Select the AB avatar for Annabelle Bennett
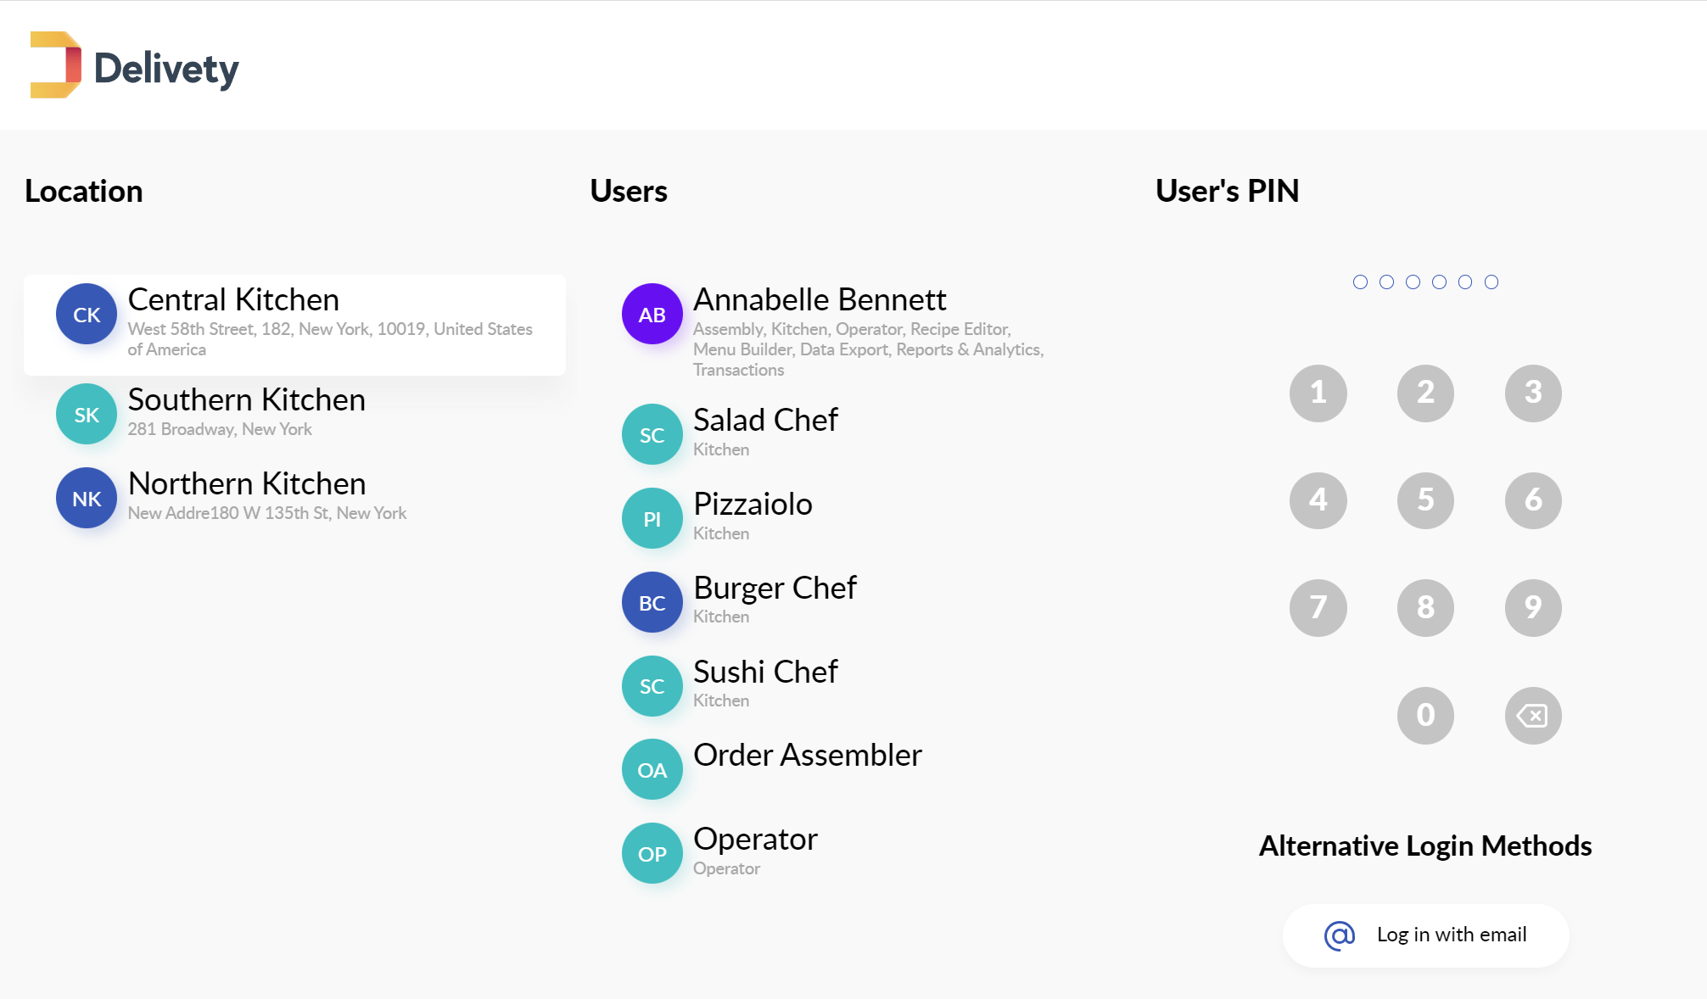The image size is (1707, 999). point(652,314)
